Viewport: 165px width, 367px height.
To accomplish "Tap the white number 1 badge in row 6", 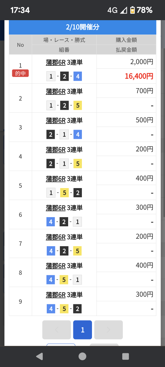I will 78,222.
